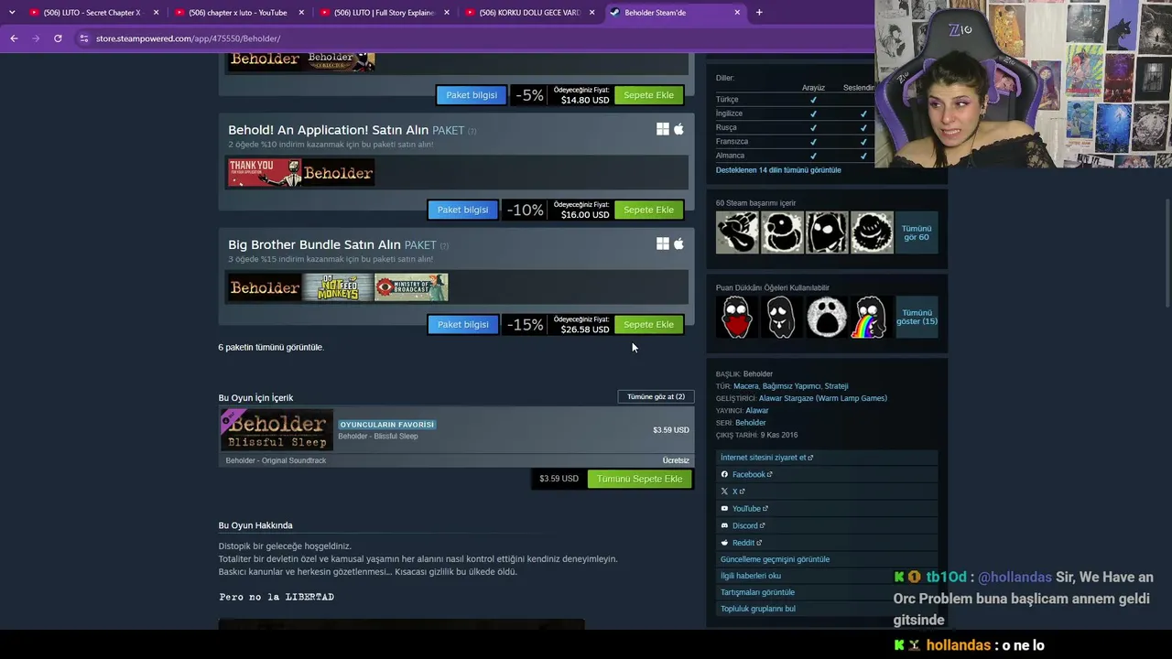
Task: Select the sticker holding a red heart
Action: (737, 318)
